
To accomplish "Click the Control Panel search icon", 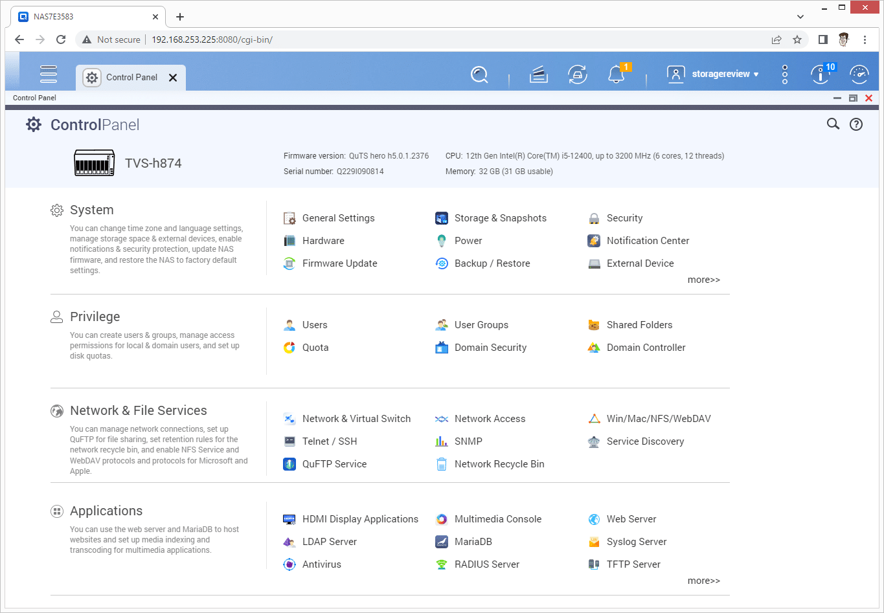I will pos(833,124).
